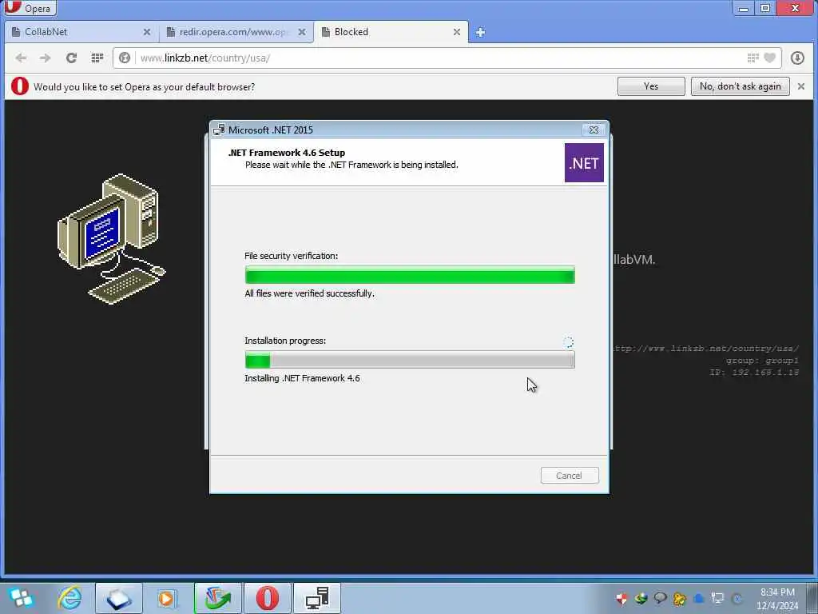Dismiss the default browser prompt
Viewport: 818px width, 614px height.
click(x=801, y=86)
